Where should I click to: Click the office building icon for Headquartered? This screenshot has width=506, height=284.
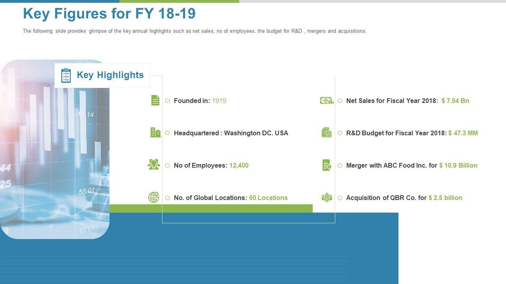pyautogui.click(x=155, y=133)
